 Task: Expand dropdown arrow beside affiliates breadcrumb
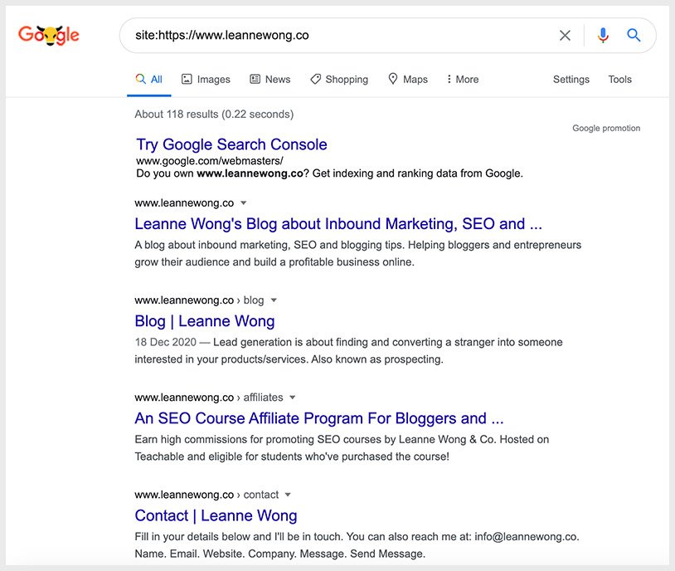(292, 398)
